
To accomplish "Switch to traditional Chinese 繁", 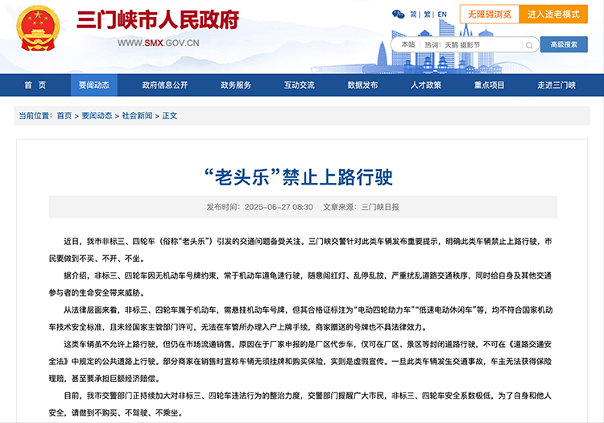I will tap(427, 15).
